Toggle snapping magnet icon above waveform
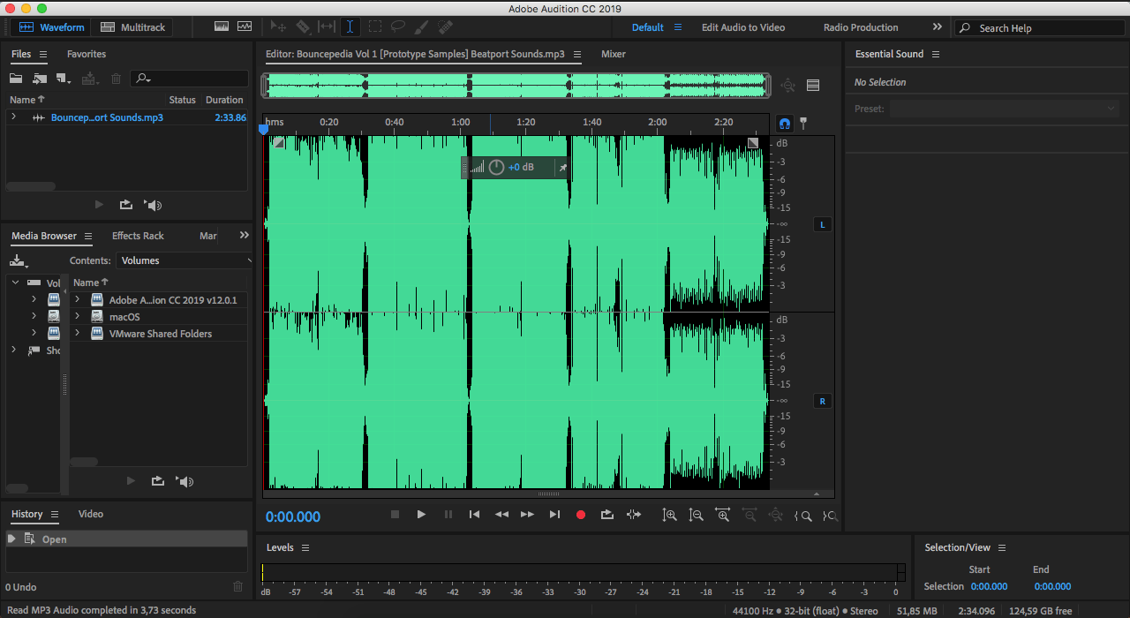 (785, 123)
